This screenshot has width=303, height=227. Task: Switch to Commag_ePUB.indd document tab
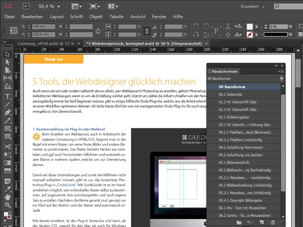[46, 44]
